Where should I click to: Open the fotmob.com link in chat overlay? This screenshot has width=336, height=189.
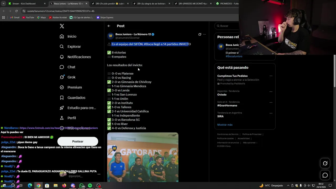pos(59,128)
